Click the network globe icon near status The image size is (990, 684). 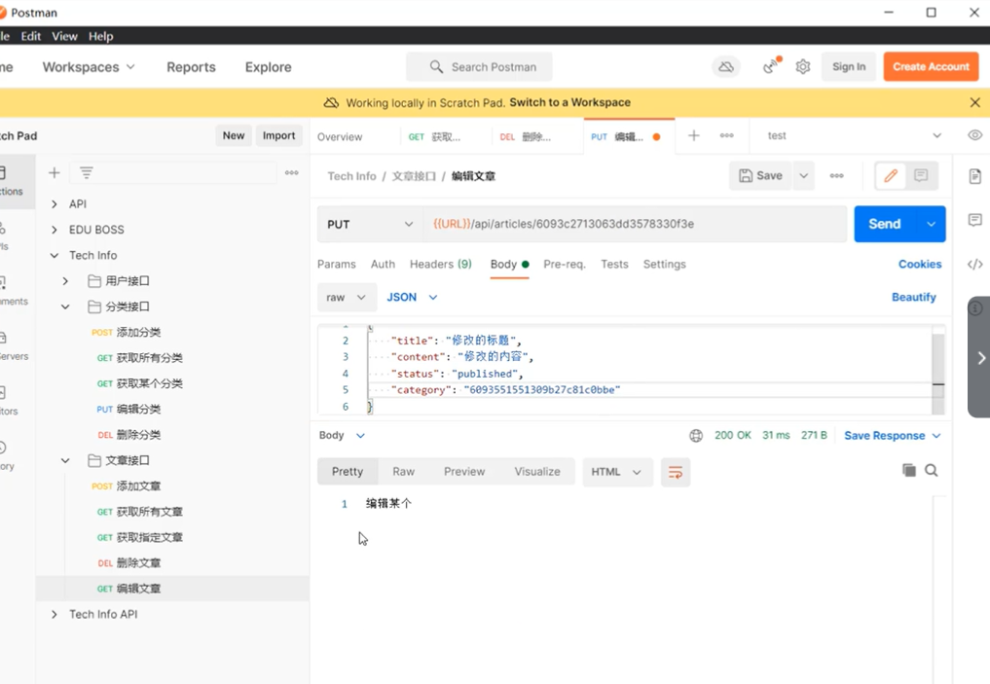[696, 435]
